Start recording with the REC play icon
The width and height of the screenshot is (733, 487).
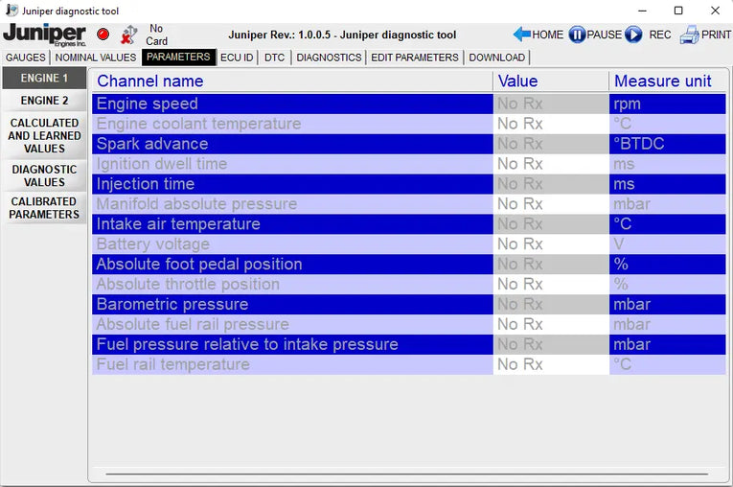[x=633, y=35]
